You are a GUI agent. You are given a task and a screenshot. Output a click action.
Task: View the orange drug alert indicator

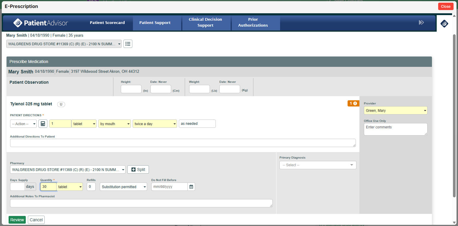(353, 104)
